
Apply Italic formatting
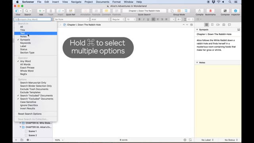144,19
